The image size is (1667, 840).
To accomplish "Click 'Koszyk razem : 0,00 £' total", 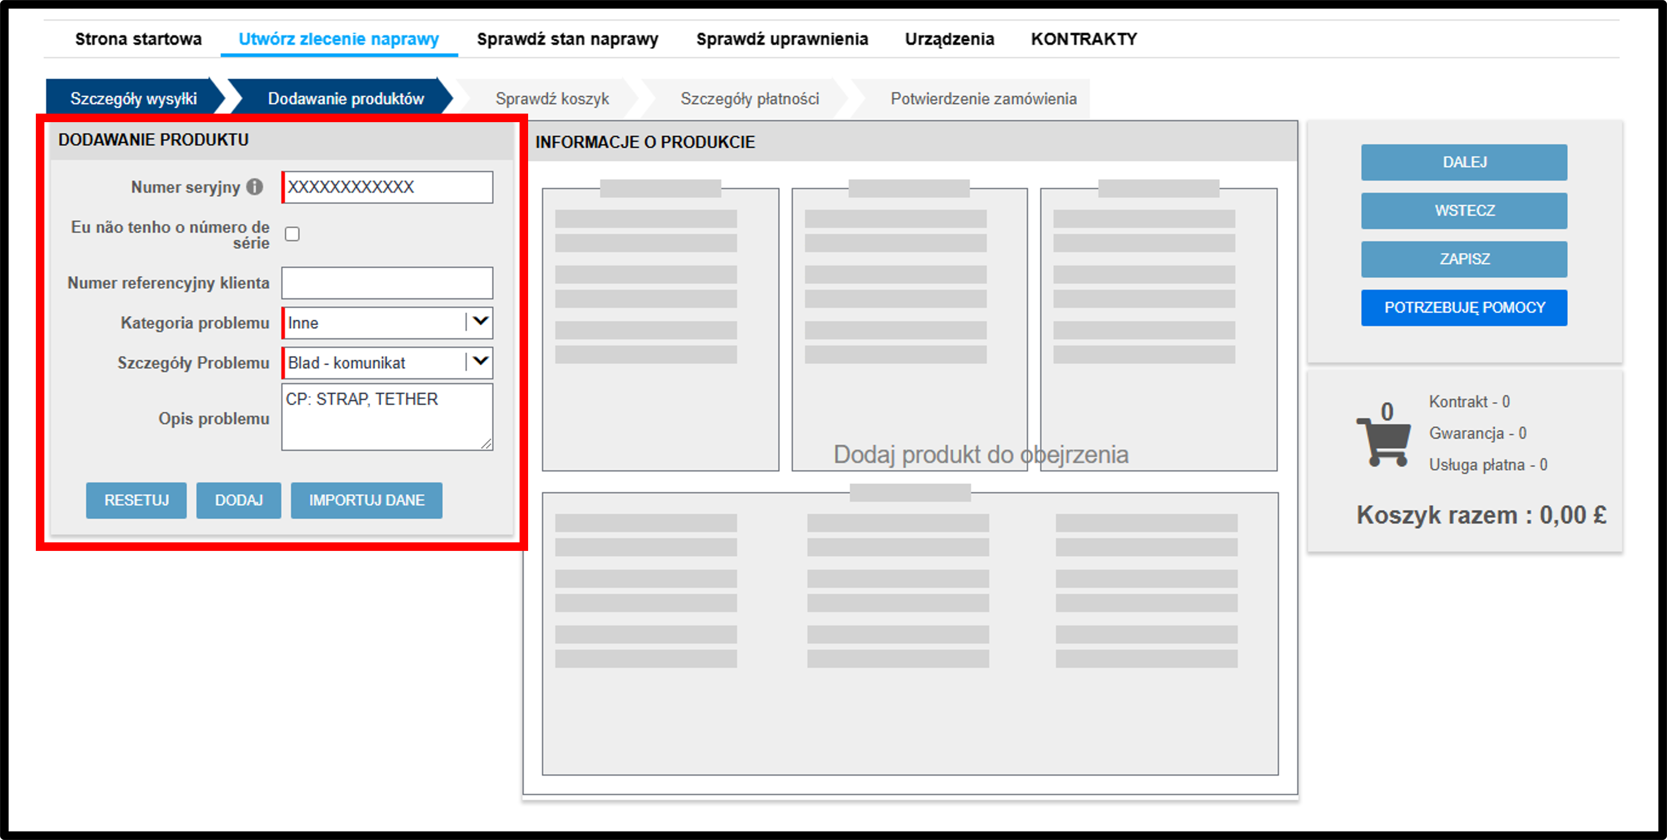I will click(1481, 515).
